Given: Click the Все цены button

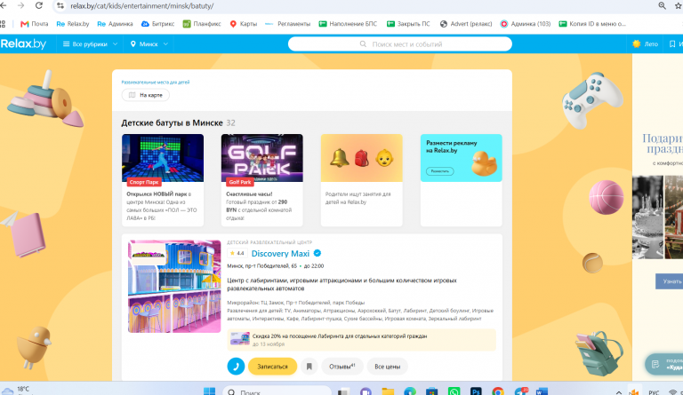Looking at the screenshot, I should [387, 367].
